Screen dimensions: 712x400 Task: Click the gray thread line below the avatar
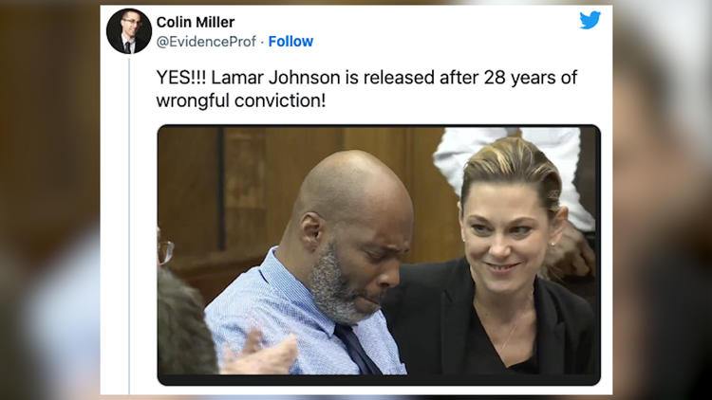point(129,226)
